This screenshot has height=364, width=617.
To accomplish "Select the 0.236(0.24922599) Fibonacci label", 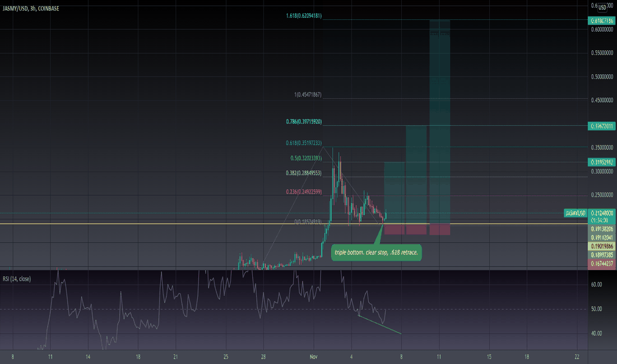I will 304,192.
